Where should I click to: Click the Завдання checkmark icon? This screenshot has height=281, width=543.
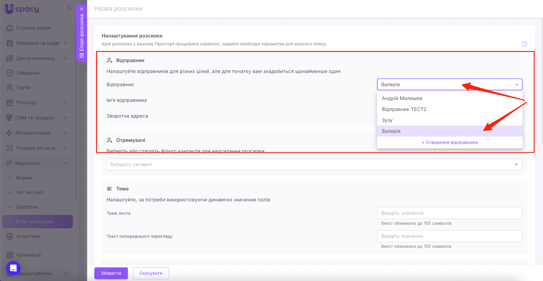(10, 73)
